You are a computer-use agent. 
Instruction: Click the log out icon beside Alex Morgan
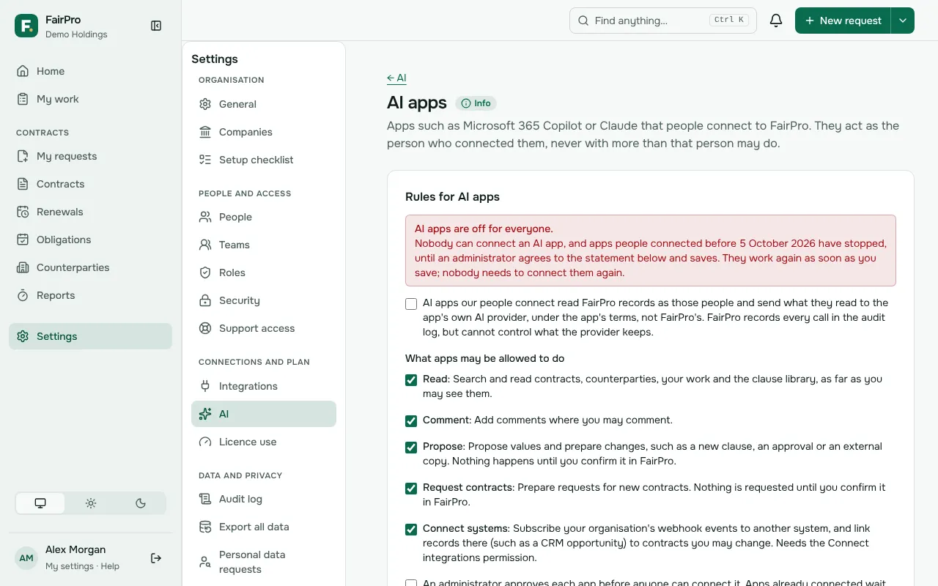coord(156,558)
